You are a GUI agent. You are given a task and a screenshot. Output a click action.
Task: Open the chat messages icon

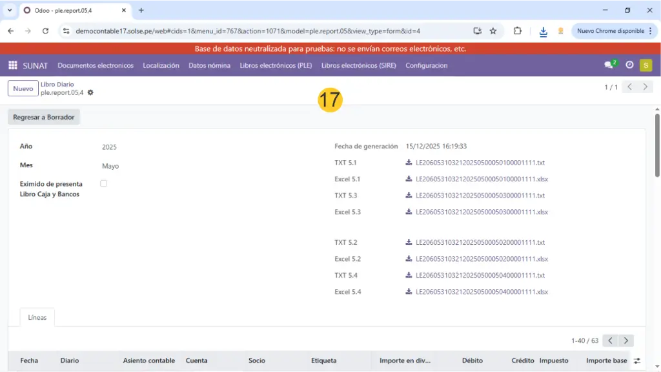pyautogui.click(x=609, y=65)
